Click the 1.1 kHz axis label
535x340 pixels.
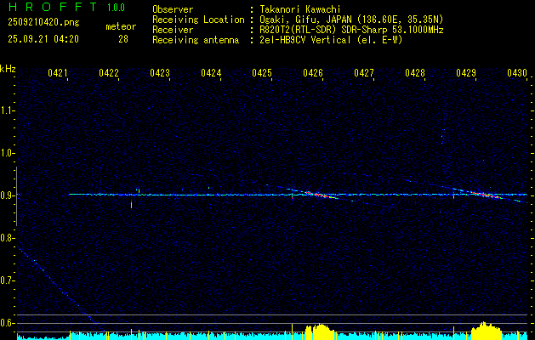coord(8,110)
